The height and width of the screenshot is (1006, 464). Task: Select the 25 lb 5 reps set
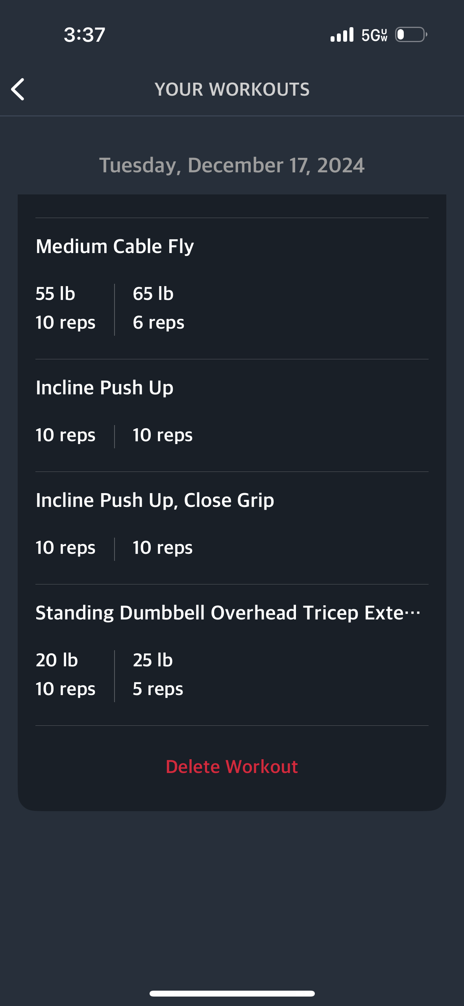point(158,675)
